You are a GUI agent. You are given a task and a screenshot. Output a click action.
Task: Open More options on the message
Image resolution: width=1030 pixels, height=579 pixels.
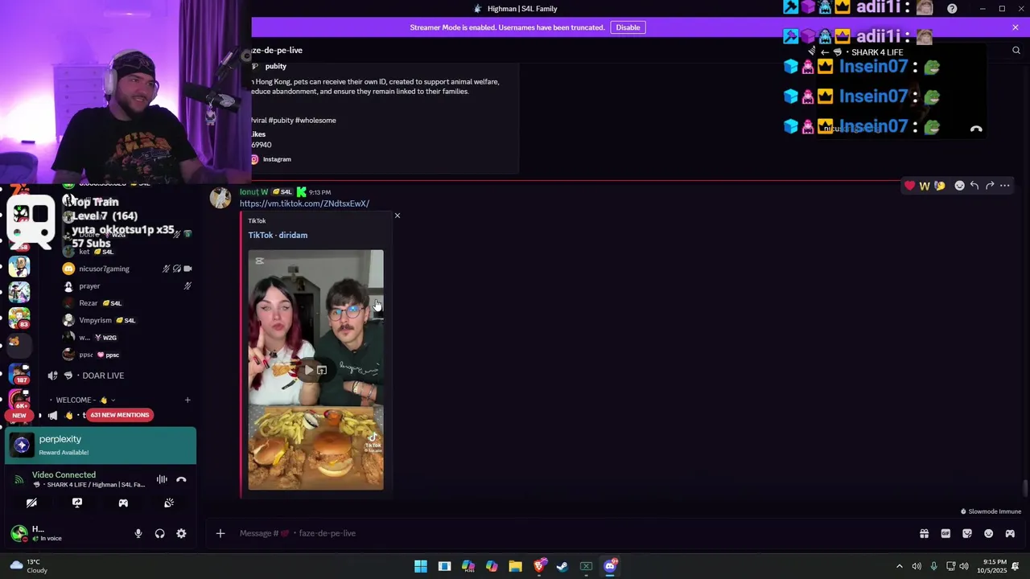1004,186
